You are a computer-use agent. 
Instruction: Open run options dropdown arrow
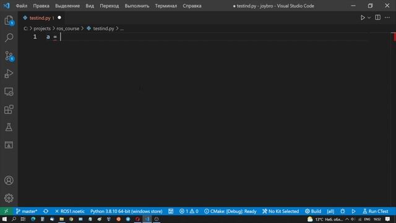pyautogui.click(x=369, y=18)
